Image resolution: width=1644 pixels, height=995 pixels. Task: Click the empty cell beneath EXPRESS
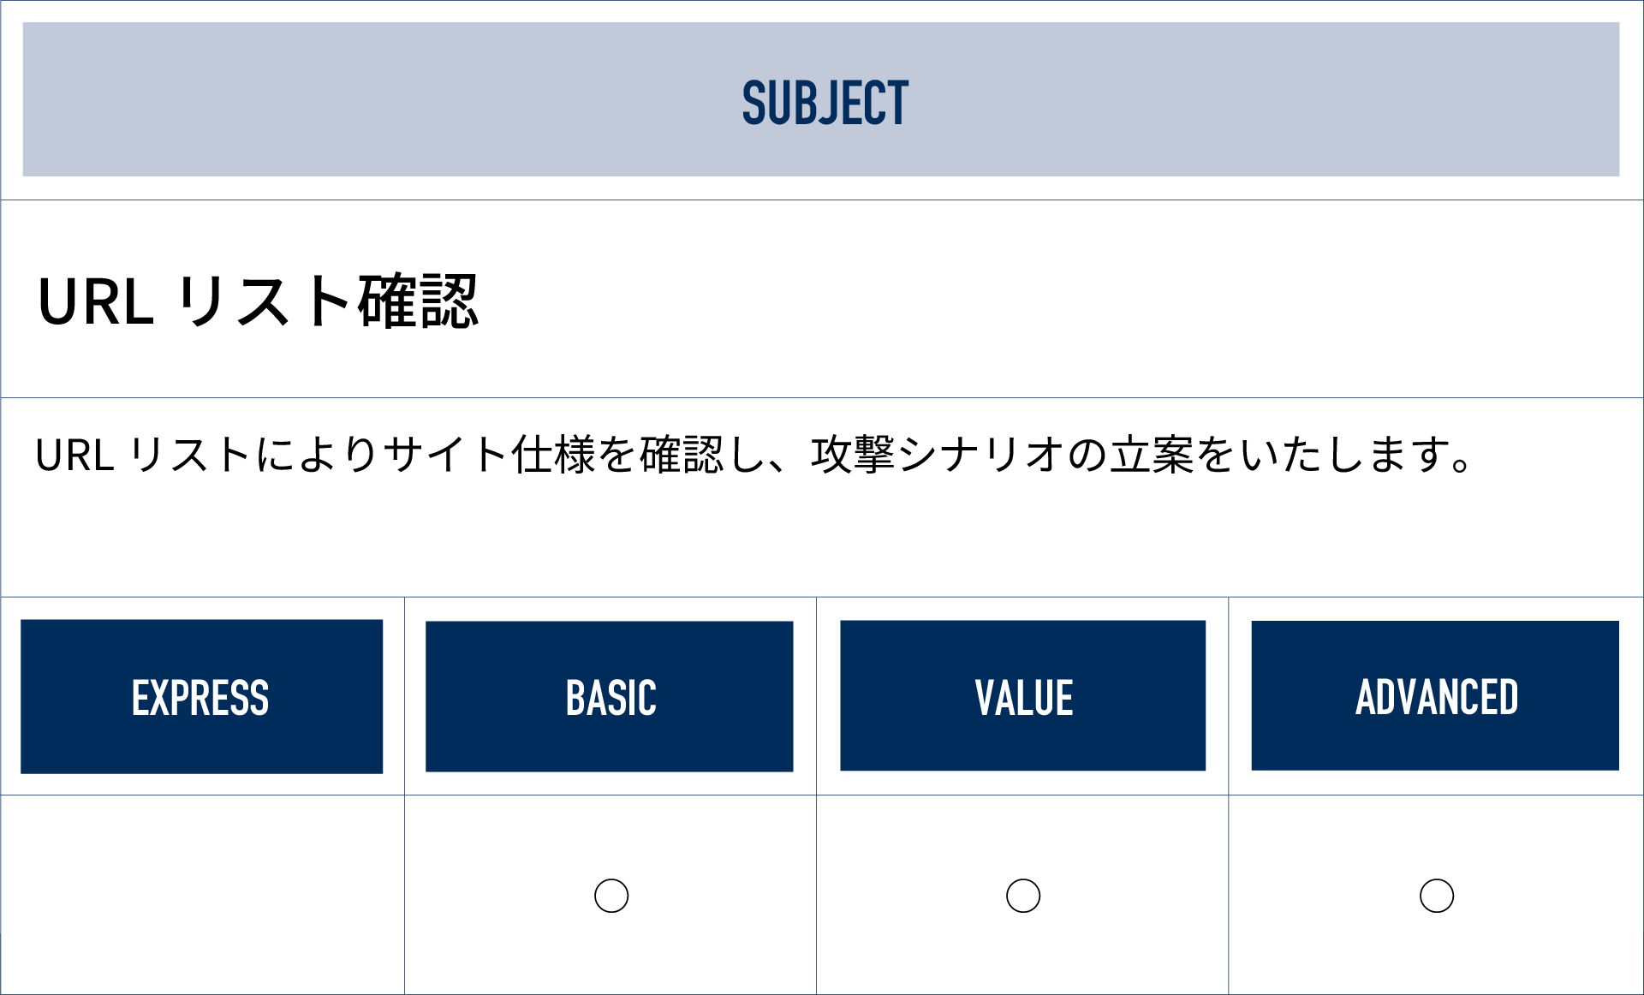point(203,895)
